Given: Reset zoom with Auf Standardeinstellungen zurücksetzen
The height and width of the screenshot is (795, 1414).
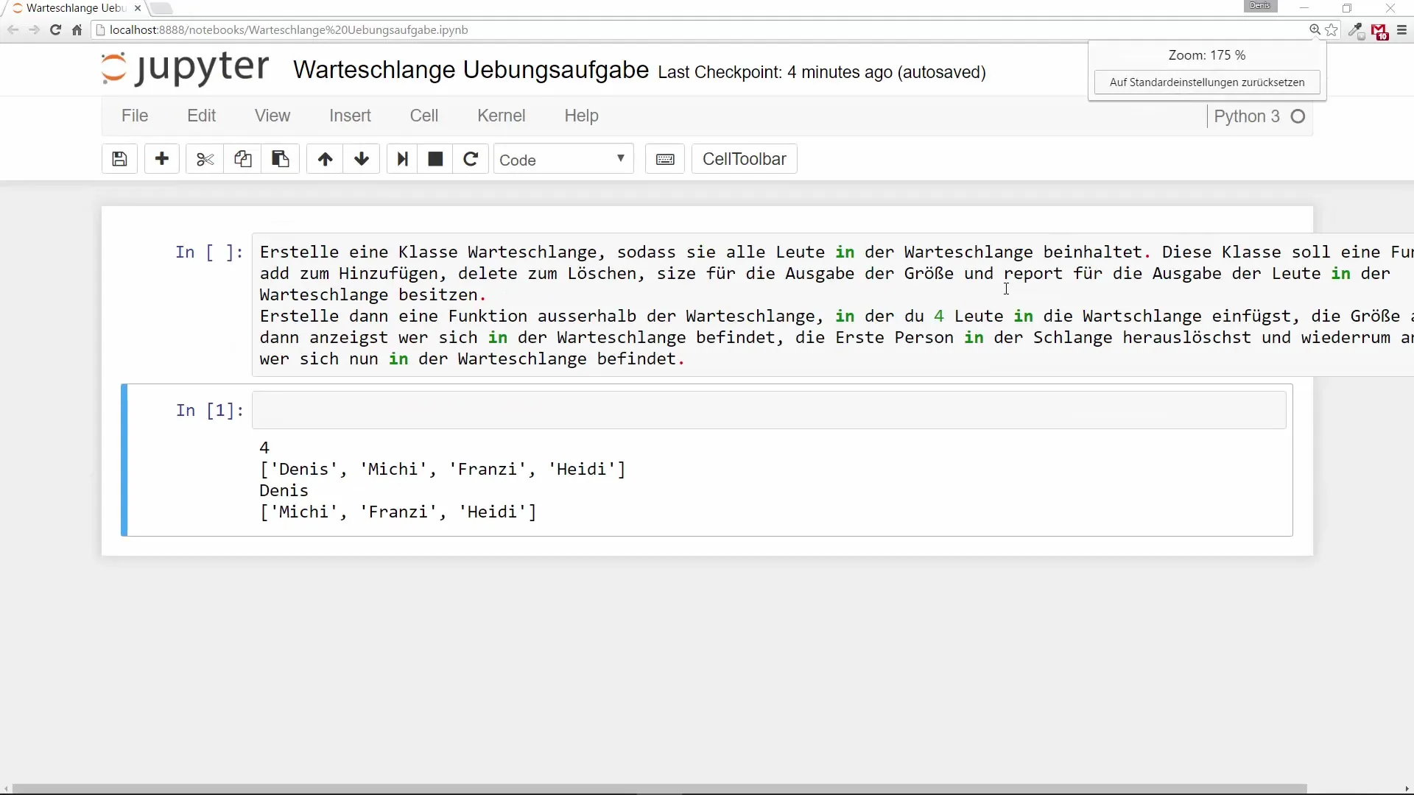Looking at the screenshot, I should pos(1207,82).
